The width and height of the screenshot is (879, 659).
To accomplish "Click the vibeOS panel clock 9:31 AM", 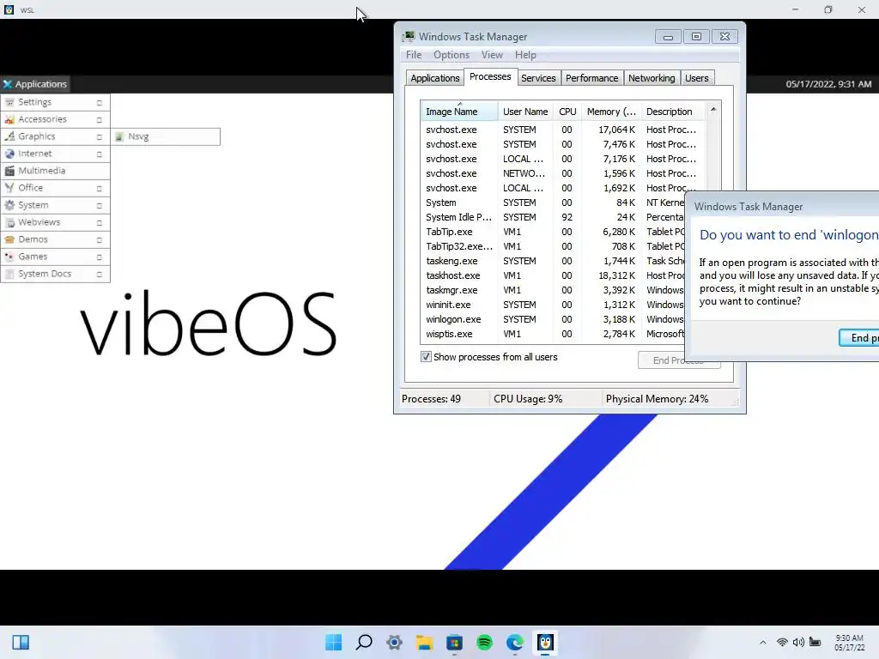I will pos(828,84).
